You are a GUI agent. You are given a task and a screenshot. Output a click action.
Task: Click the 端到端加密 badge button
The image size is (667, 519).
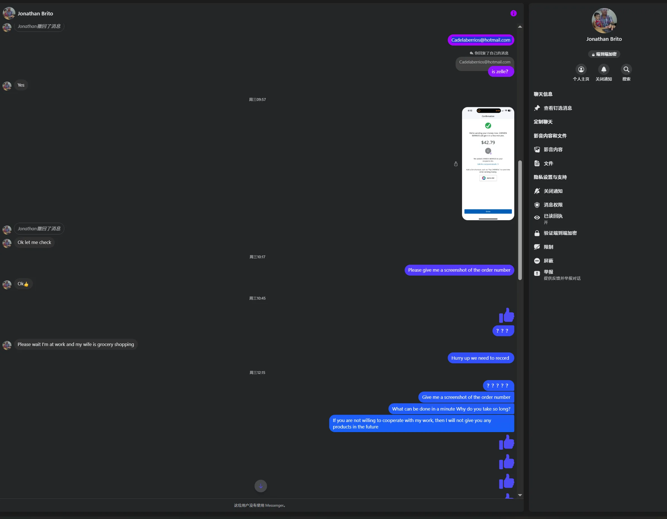pos(604,54)
